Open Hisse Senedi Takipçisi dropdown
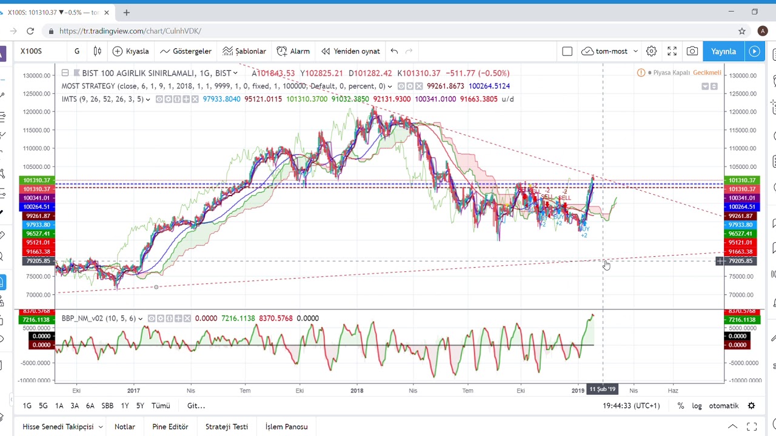 [99, 427]
